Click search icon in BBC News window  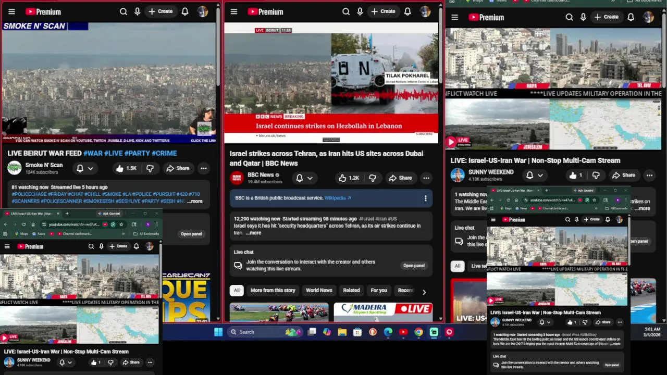tap(346, 11)
